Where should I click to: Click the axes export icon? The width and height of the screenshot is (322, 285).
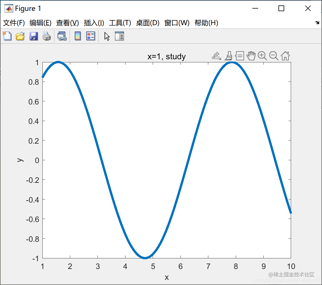[x=217, y=56]
